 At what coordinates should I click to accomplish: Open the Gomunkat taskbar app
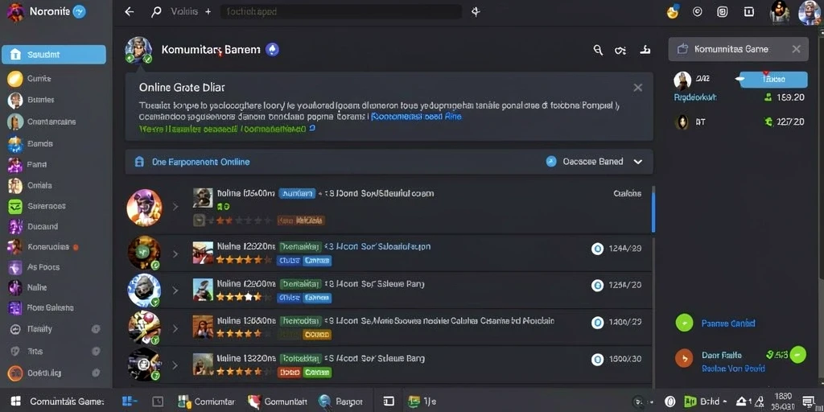[x=277, y=402]
